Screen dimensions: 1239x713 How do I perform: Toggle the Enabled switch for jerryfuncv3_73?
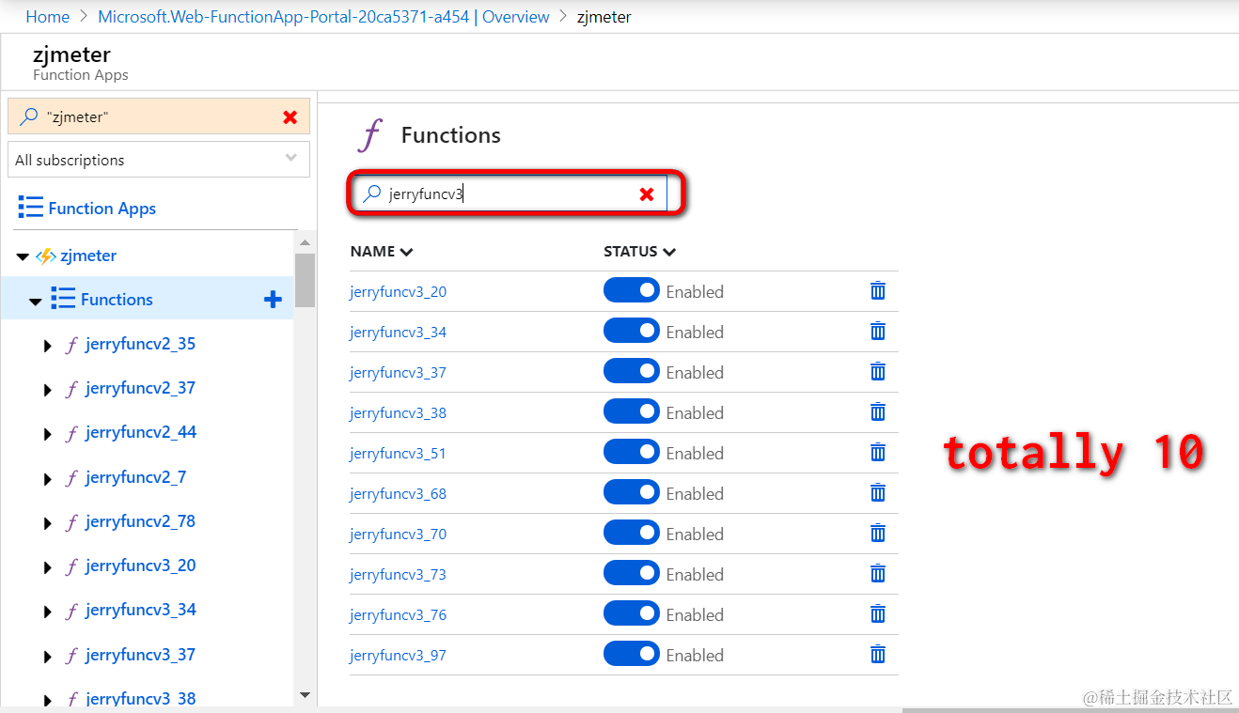coord(632,574)
